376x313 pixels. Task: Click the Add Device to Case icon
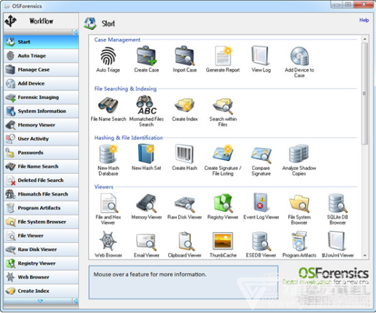tap(300, 56)
